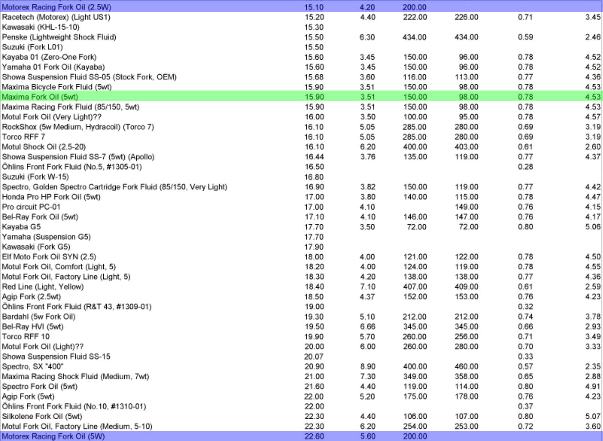This screenshot has height=441, width=603.
Task: Select 226.00 in the Racetech row
Action: (466, 17)
